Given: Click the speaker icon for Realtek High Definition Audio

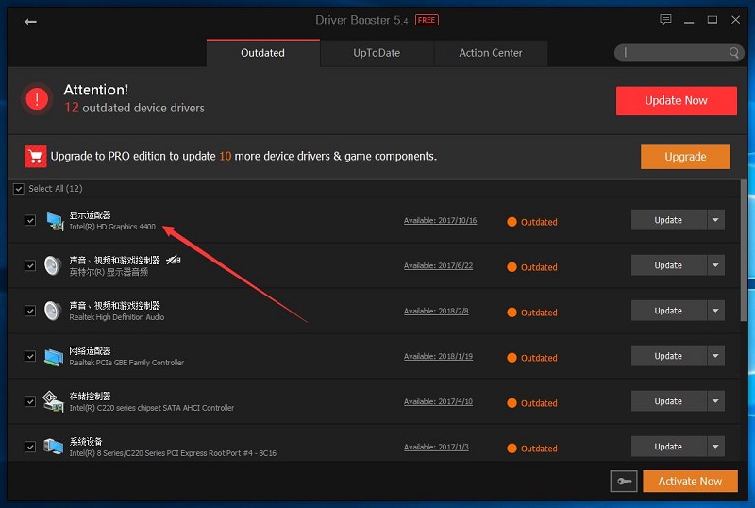Looking at the screenshot, I should tap(53, 311).
